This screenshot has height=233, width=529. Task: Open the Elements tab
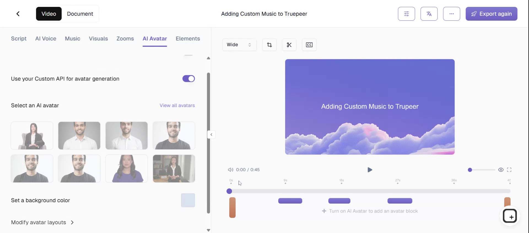[x=188, y=39]
